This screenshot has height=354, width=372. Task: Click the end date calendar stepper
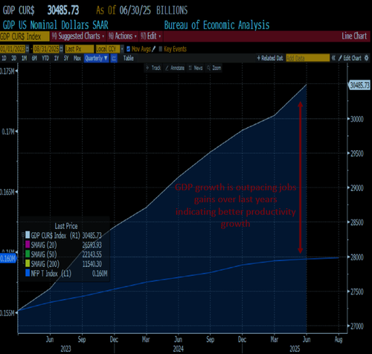click(x=61, y=49)
